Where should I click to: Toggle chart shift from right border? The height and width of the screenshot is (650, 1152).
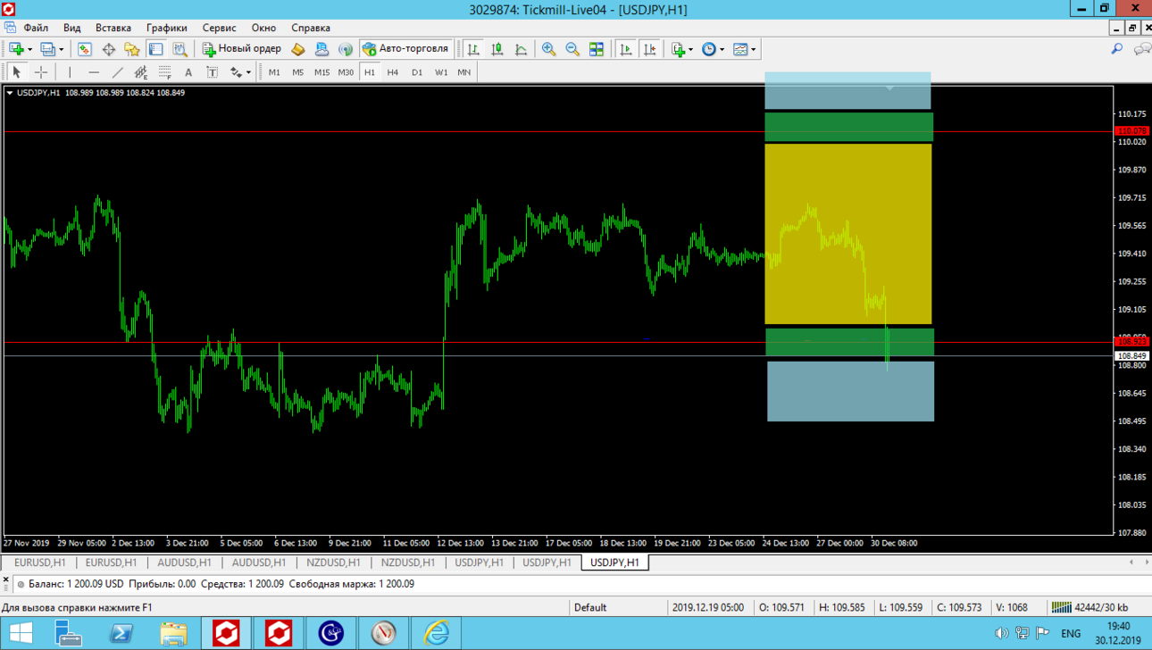pos(650,49)
